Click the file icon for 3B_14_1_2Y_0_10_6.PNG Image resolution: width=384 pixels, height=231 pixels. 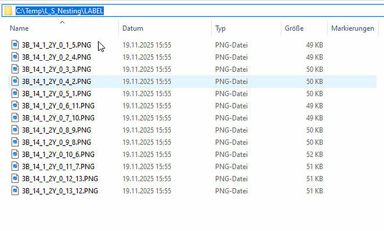click(15, 154)
